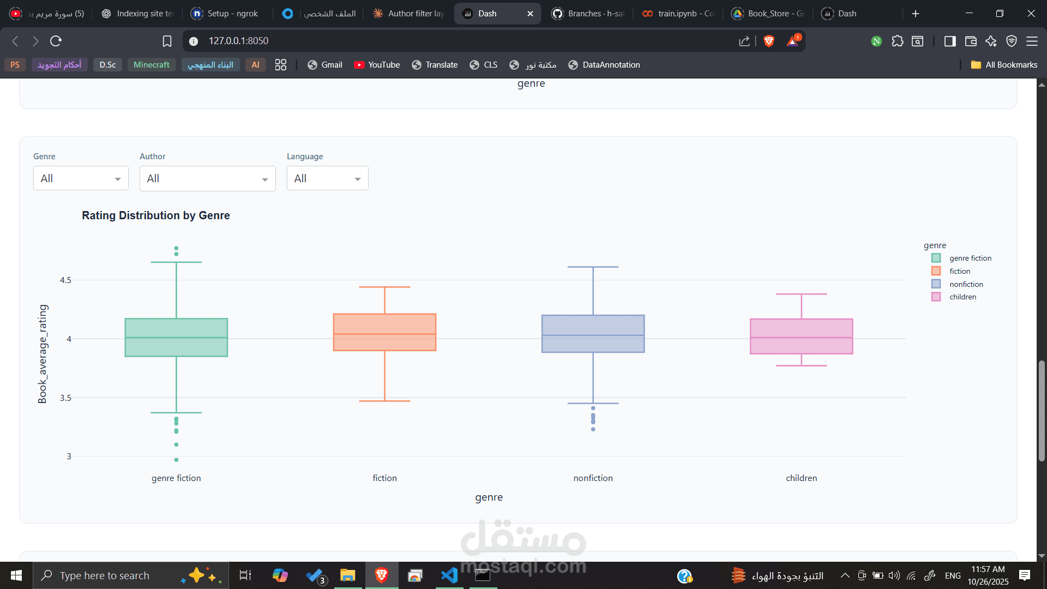
Task: Expand the Language filter dropdown
Action: [327, 178]
